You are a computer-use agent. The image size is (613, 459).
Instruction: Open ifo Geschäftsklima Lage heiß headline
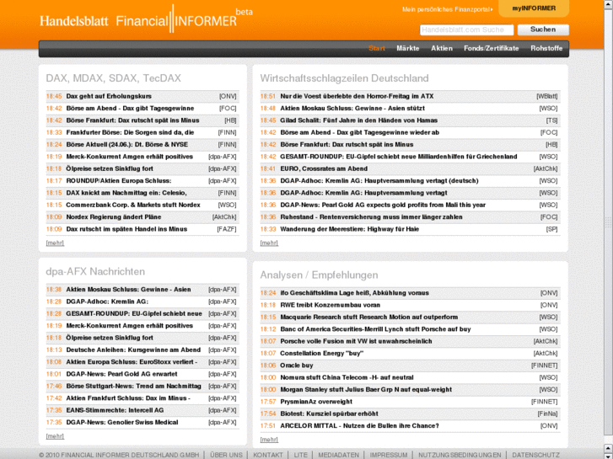[x=354, y=293]
